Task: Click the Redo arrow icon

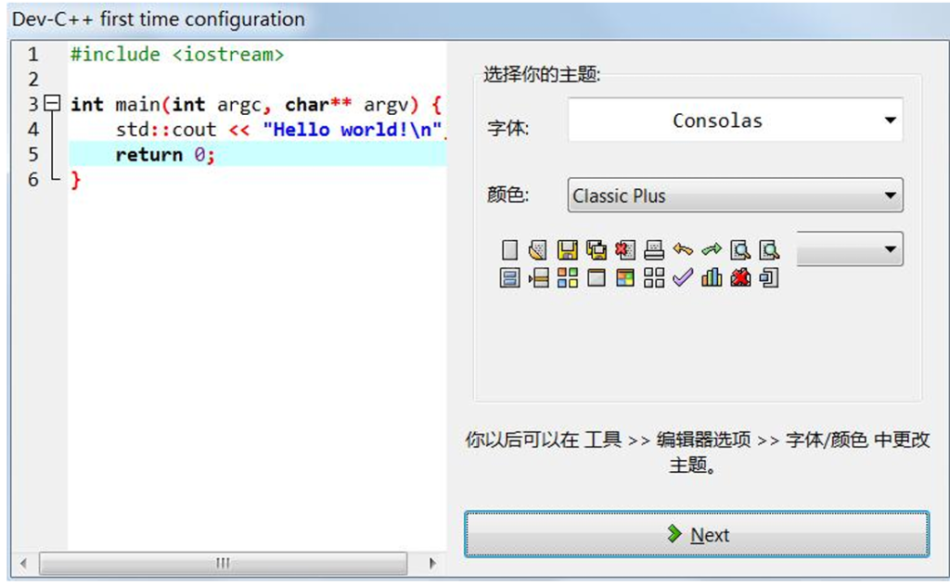Action: [x=712, y=249]
